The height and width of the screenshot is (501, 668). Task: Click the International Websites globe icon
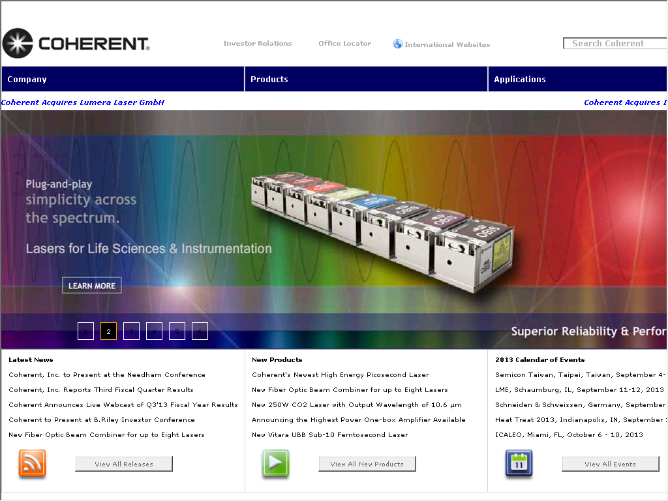[x=397, y=44]
